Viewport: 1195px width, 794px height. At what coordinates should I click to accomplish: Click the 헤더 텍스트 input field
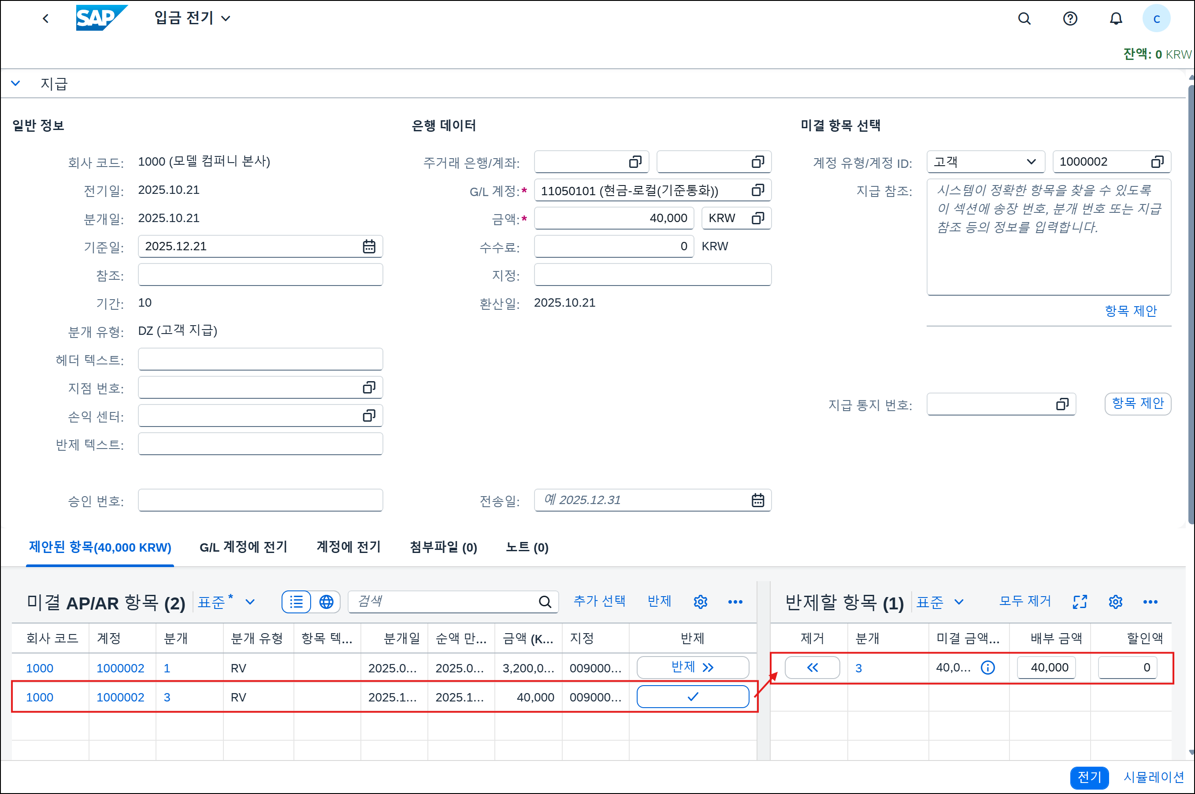coord(260,360)
